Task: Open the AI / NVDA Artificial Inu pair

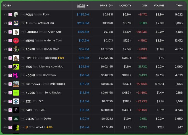Action: (40, 23)
